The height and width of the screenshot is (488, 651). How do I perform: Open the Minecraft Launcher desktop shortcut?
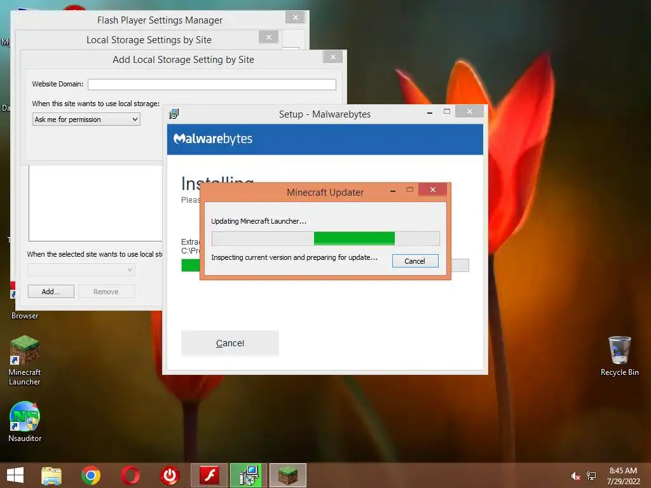[x=25, y=360]
